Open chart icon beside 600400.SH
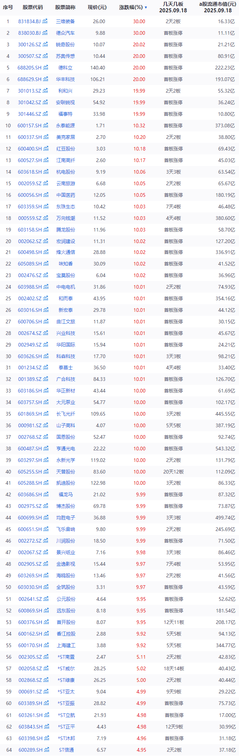This screenshot has width=239, height=756. pyautogui.click(x=45, y=149)
